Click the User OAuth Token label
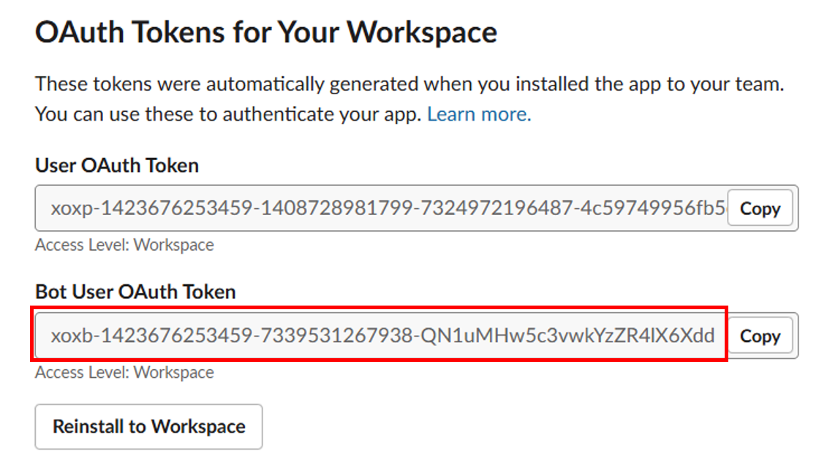The image size is (838, 462). [x=117, y=165]
